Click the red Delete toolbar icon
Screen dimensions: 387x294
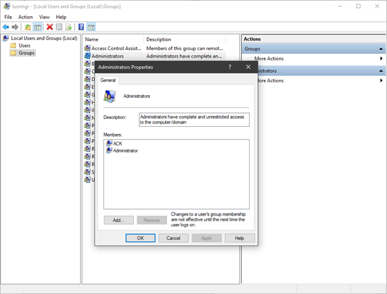[x=50, y=27]
